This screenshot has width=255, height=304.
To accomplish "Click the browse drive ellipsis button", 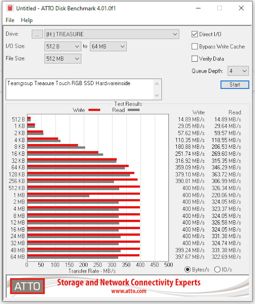I will click(37, 34).
